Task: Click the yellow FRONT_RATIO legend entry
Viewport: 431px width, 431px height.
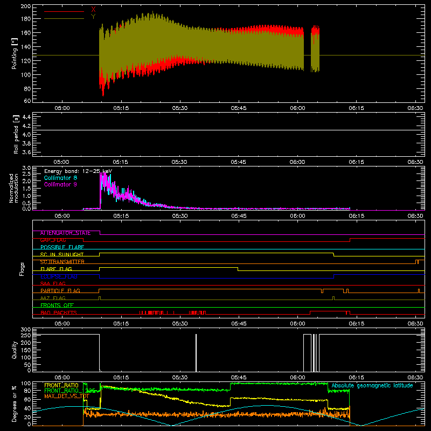Action: coord(61,385)
